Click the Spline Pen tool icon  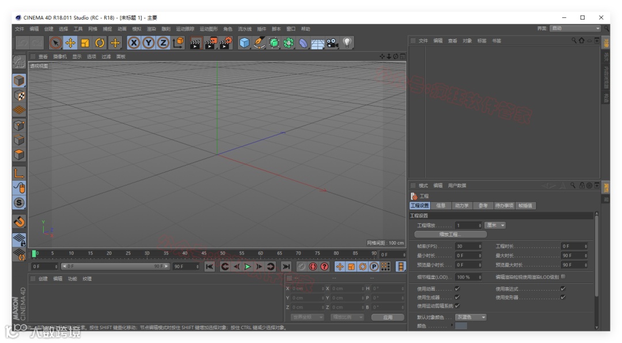click(x=260, y=43)
